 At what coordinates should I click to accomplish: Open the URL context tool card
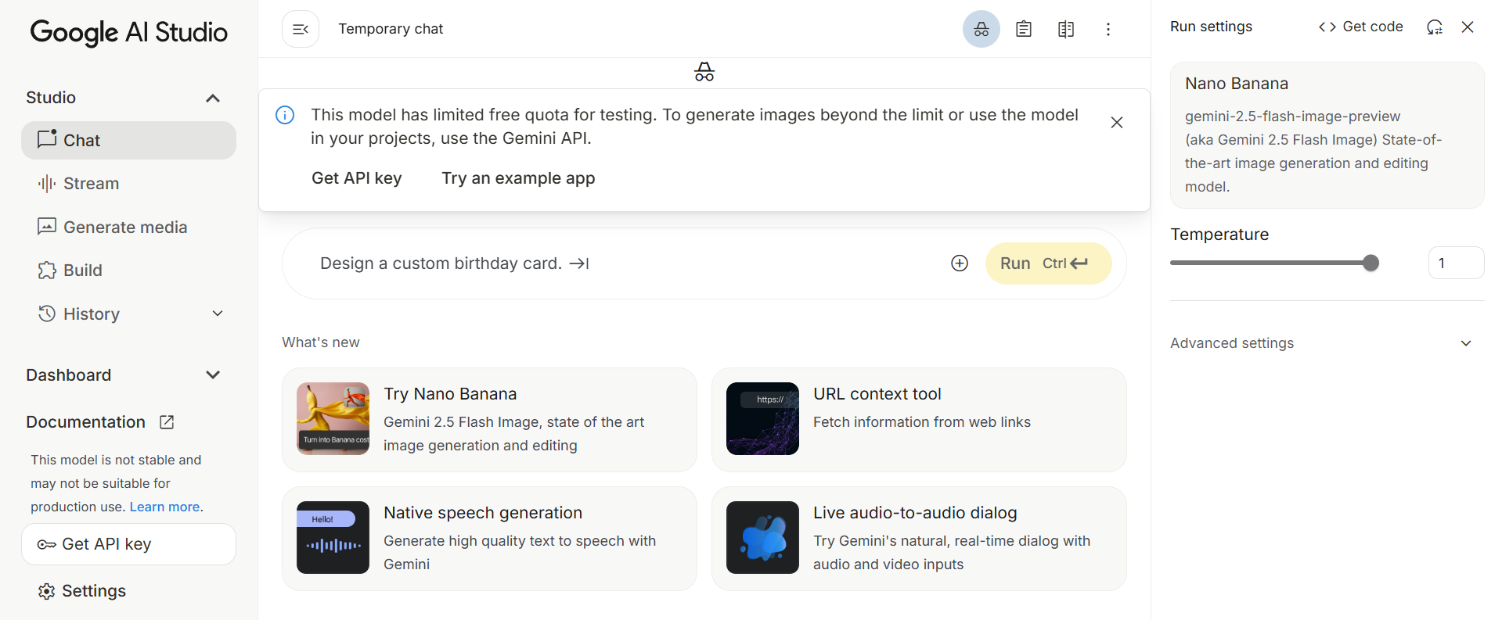pos(919,420)
